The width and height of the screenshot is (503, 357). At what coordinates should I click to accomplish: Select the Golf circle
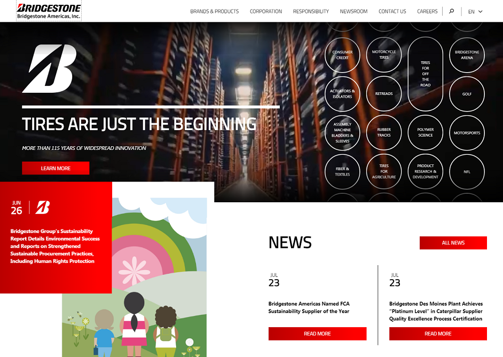(467, 94)
